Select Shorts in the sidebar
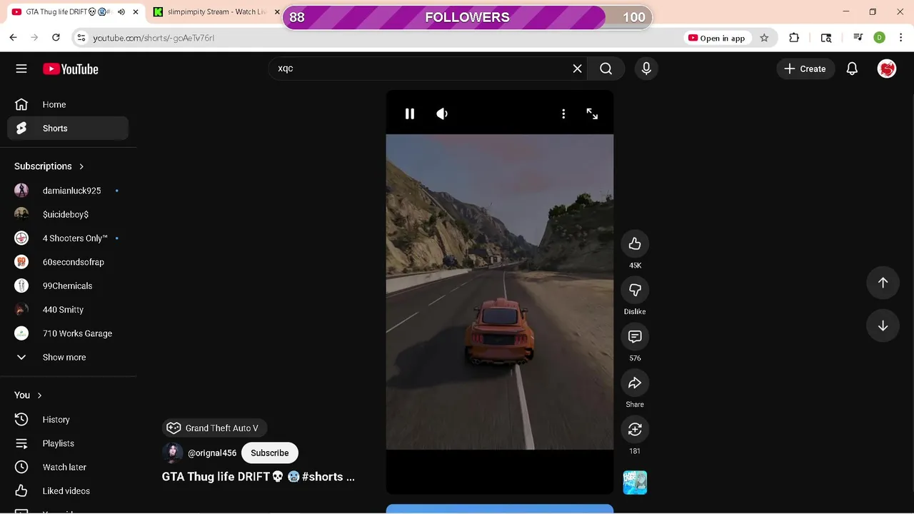This screenshot has height=514, width=914. click(68, 128)
